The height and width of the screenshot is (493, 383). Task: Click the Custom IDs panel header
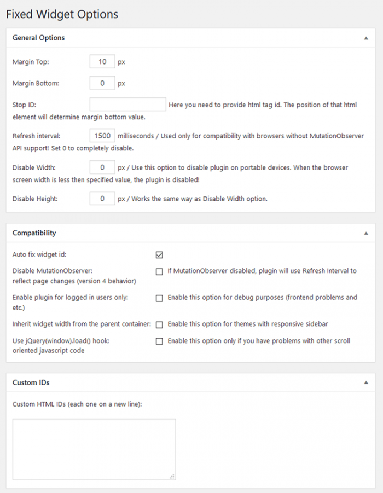(x=31, y=382)
